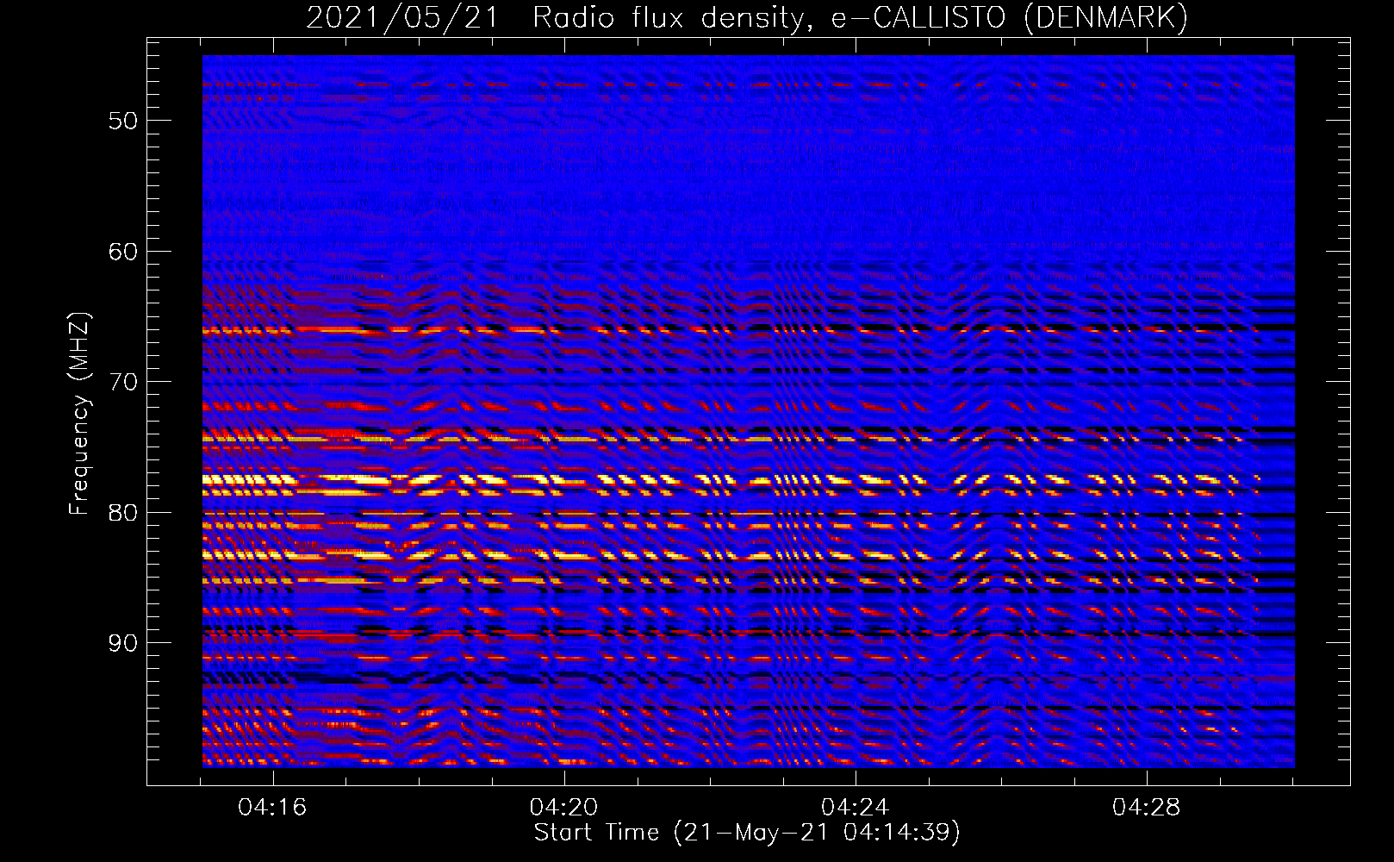Click the 90 frequency tick label
1394x862 pixels.
(x=123, y=643)
